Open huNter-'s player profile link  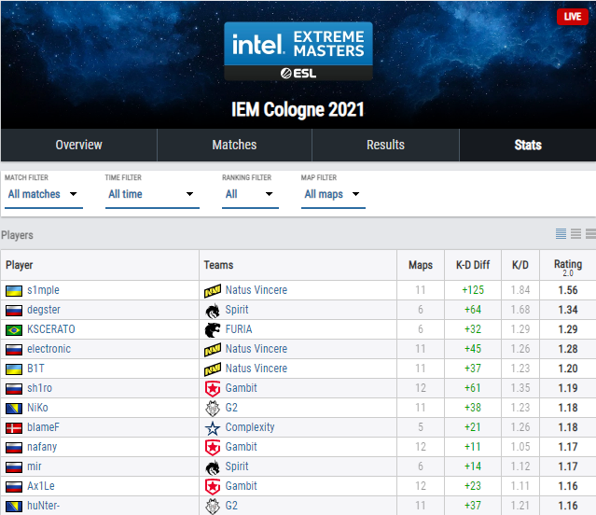tap(43, 506)
